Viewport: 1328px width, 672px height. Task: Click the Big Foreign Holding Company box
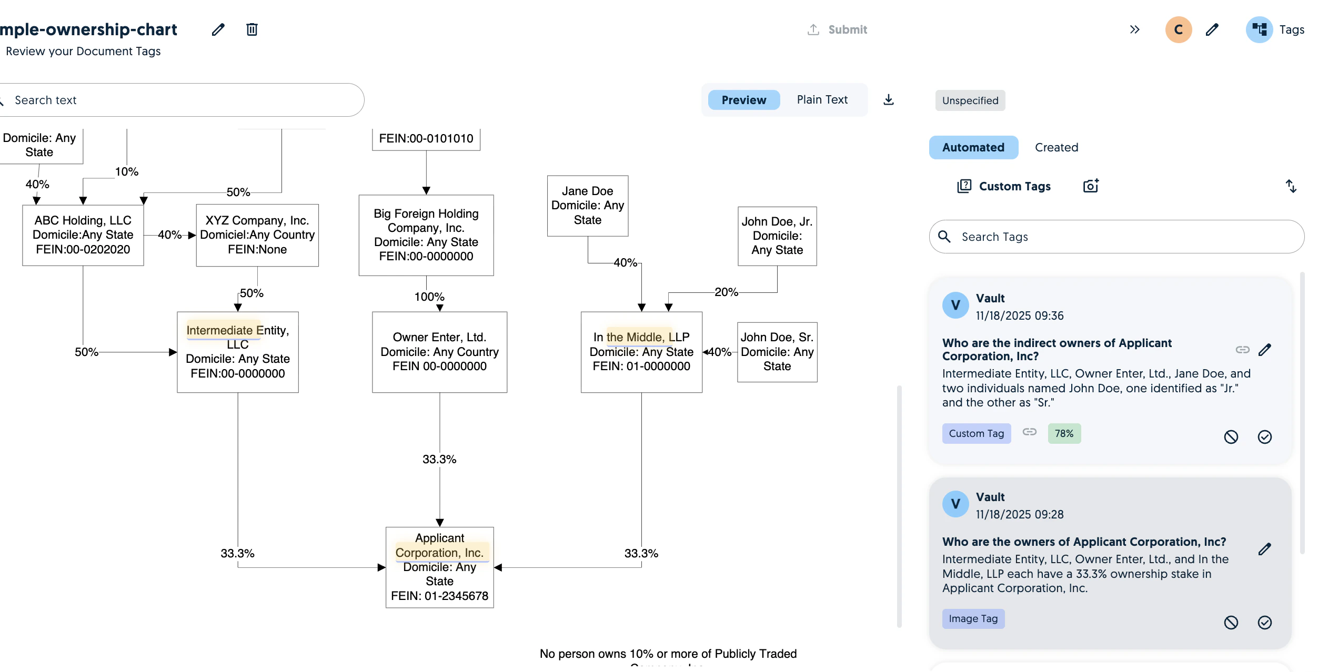[426, 235]
